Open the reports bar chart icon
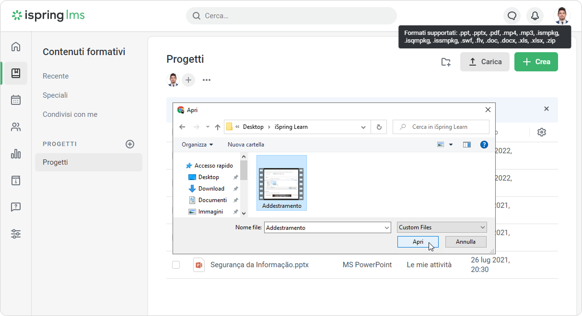The image size is (582, 316). 16,154
